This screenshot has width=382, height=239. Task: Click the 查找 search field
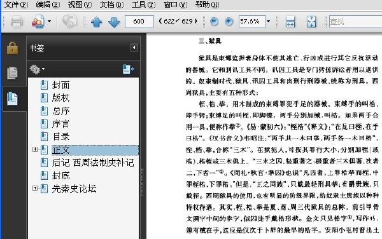tap(355, 22)
